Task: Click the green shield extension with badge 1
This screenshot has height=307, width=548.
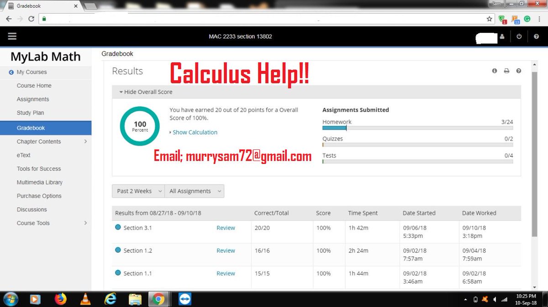Action: 503,20
